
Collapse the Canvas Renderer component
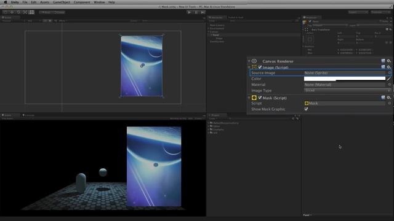point(249,61)
